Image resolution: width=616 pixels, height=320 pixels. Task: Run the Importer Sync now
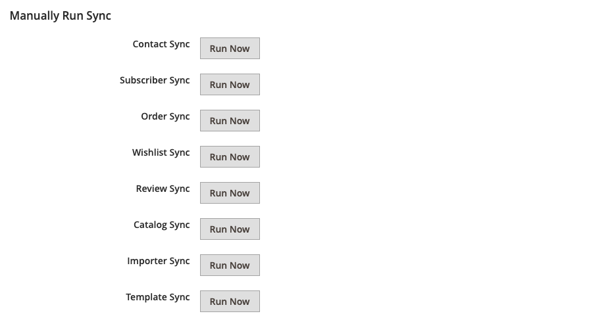click(230, 265)
